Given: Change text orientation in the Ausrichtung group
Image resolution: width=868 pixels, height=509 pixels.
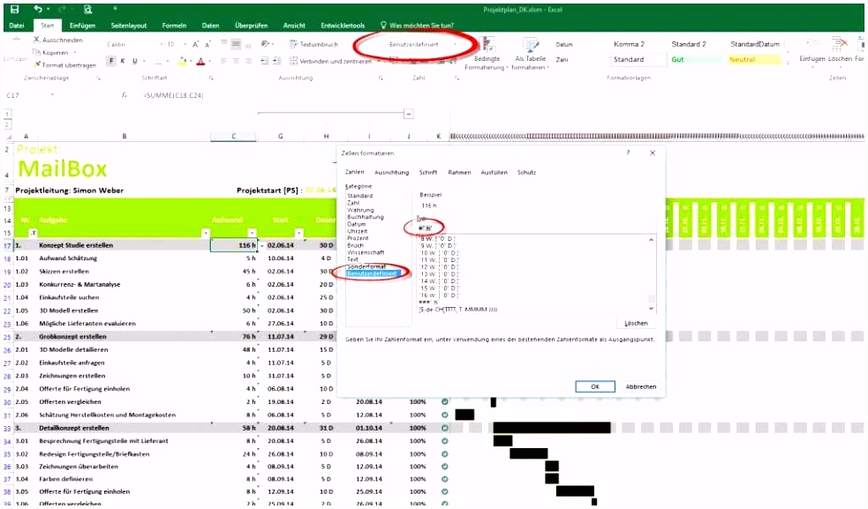Looking at the screenshot, I should [x=265, y=44].
